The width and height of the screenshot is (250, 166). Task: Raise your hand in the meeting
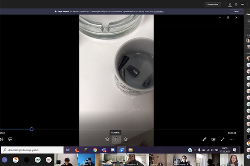click(x=236, y=5)
